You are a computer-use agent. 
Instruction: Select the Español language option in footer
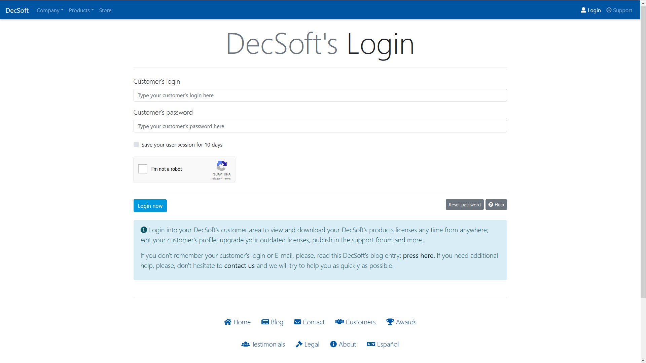click(x=383, y=344)
